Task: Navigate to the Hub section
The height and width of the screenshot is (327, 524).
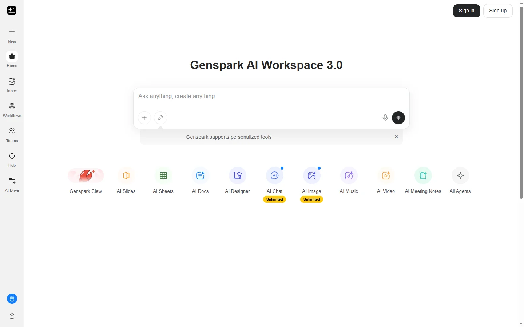Action: point(12,159)
